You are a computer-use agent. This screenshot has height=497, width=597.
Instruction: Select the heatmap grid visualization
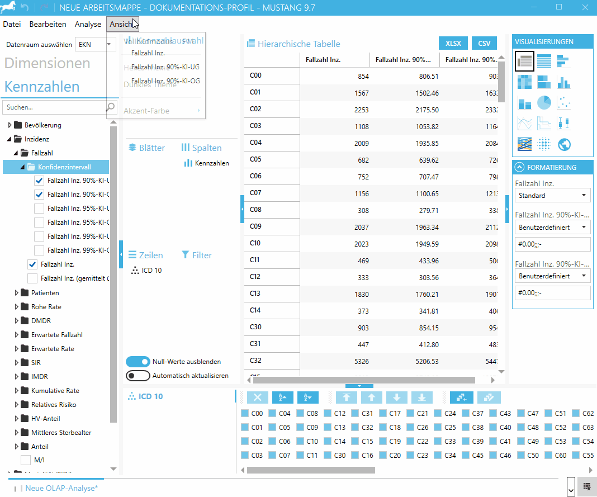tap(524, 82)
